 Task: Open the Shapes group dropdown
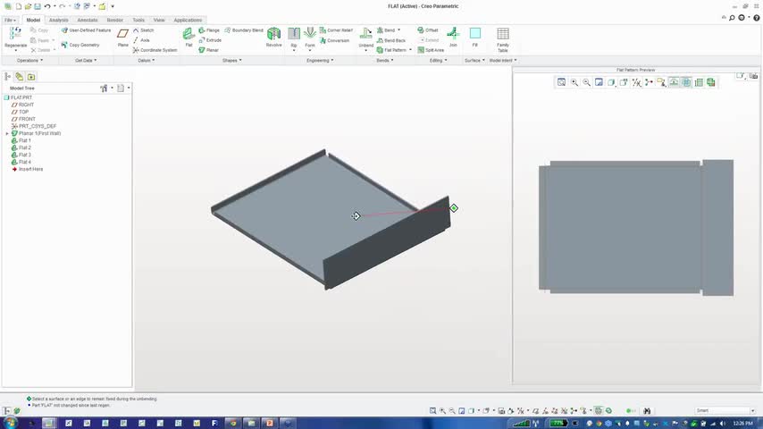[x=231, y=61]
